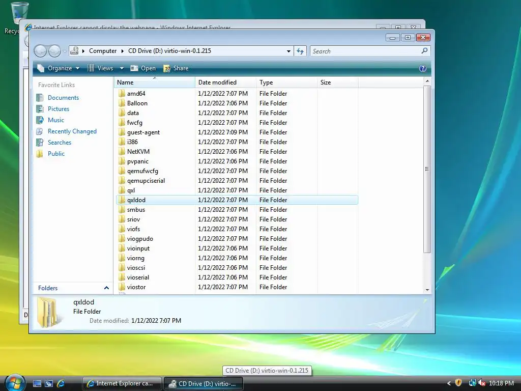The width and height of the screenshot is (521, 391).
Task: Select the fwcfg folder icon
Action: (x=122, y=122)
